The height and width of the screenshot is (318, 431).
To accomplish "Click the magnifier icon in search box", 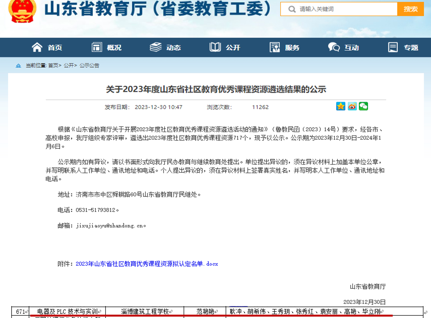I will [292, 9].
